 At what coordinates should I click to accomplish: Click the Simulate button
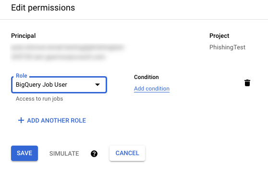click(64, 154)
